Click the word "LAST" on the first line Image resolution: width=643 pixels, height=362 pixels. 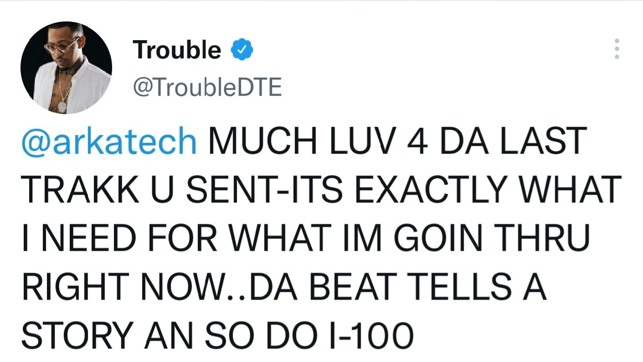pos(544,141)
